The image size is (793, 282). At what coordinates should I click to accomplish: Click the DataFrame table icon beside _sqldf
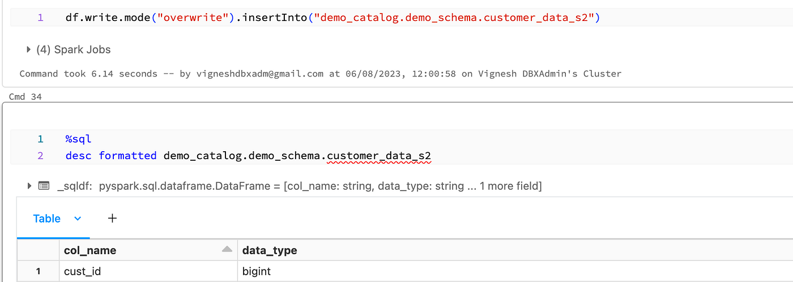pyautogui.click(x=44, y=186)
